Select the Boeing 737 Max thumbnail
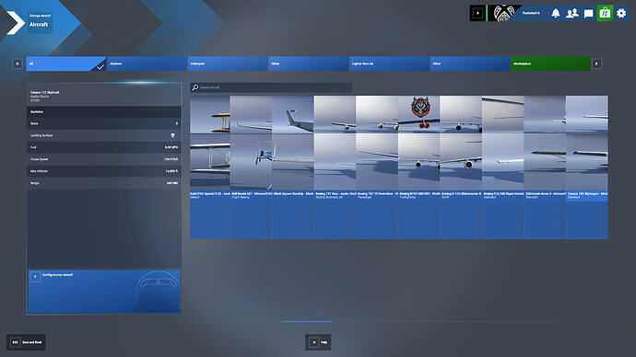The width and height of the screenshot is (636, 357). tap(335, 167)
